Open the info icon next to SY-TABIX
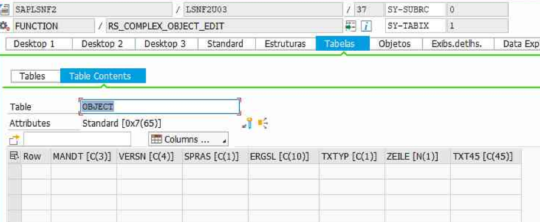This screenshot has height=222, width=540. [x=366, y=26]
